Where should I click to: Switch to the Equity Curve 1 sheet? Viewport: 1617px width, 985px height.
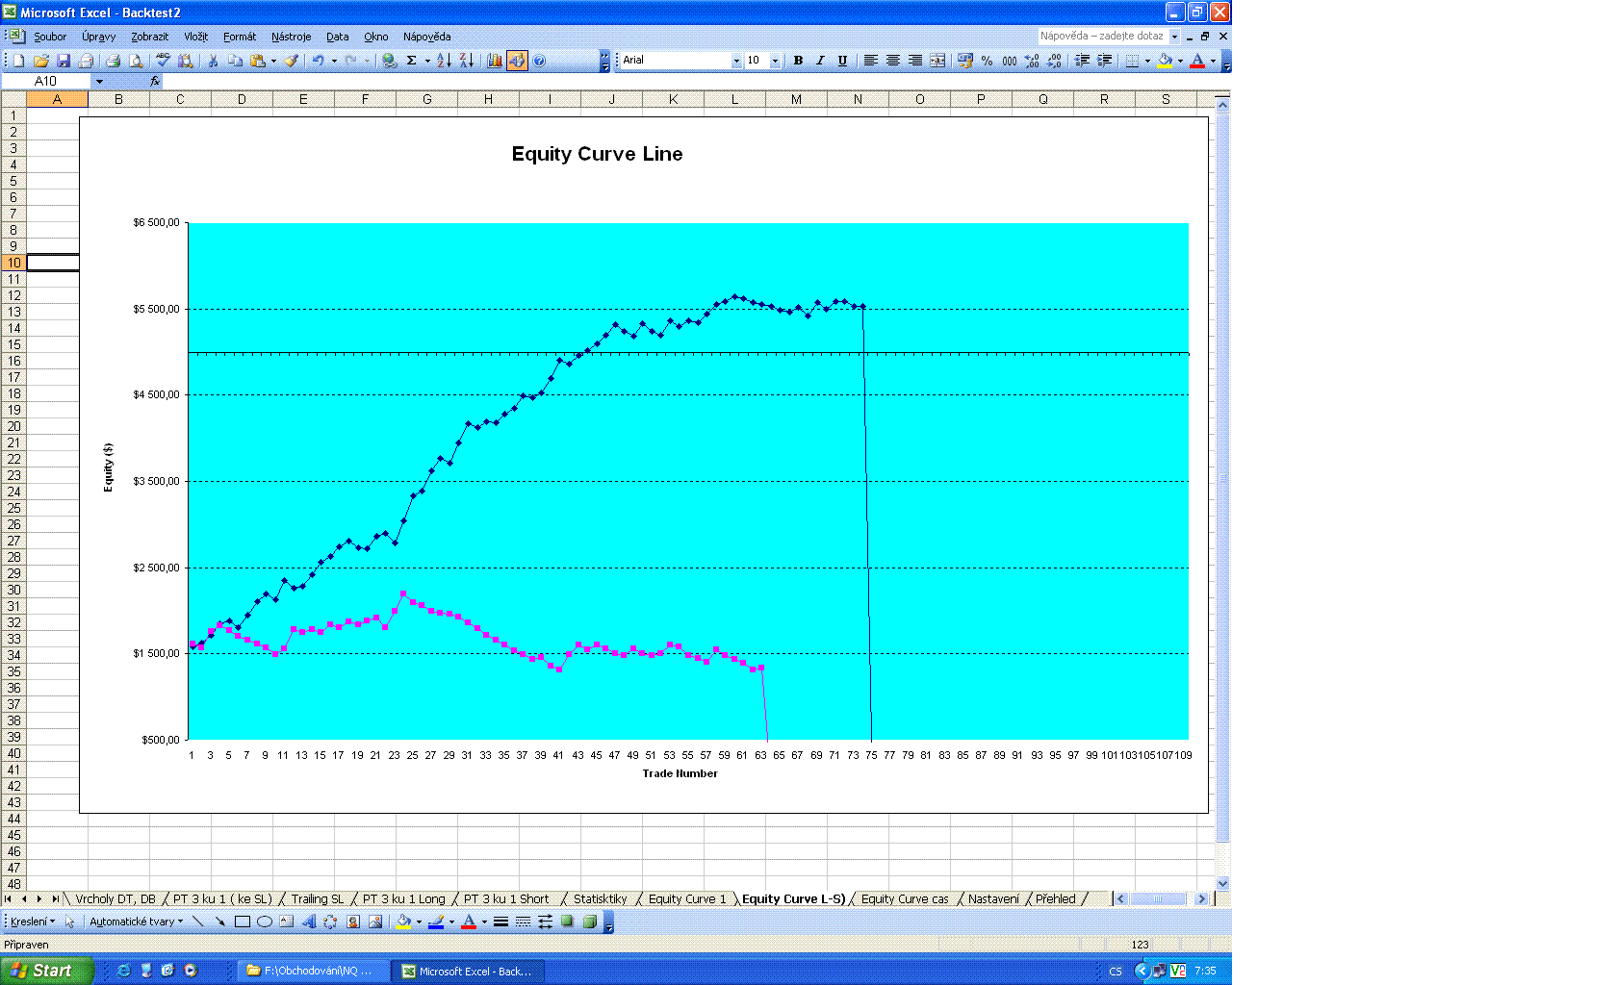click(687, 899)
